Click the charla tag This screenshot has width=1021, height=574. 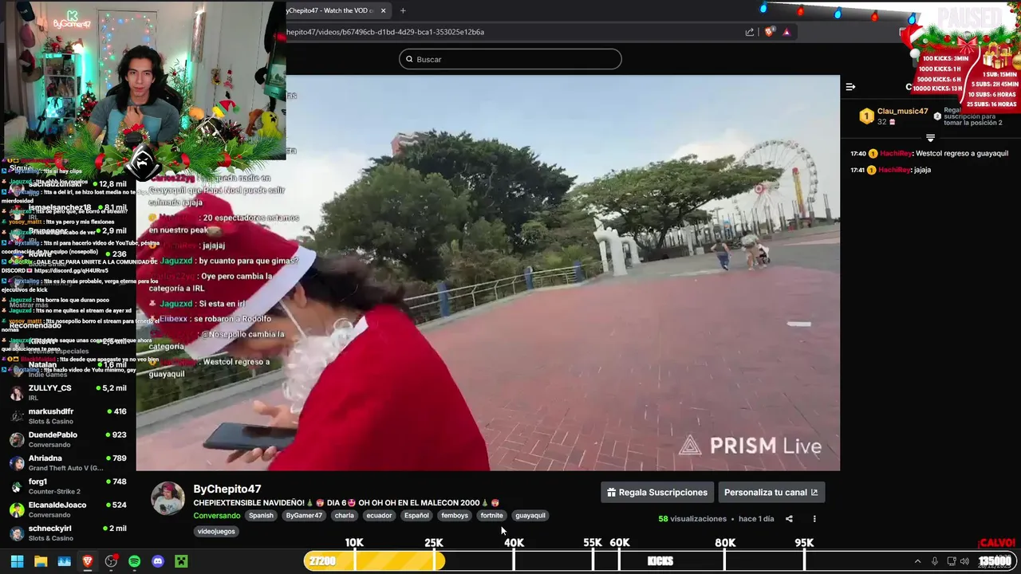coord(345,516)
